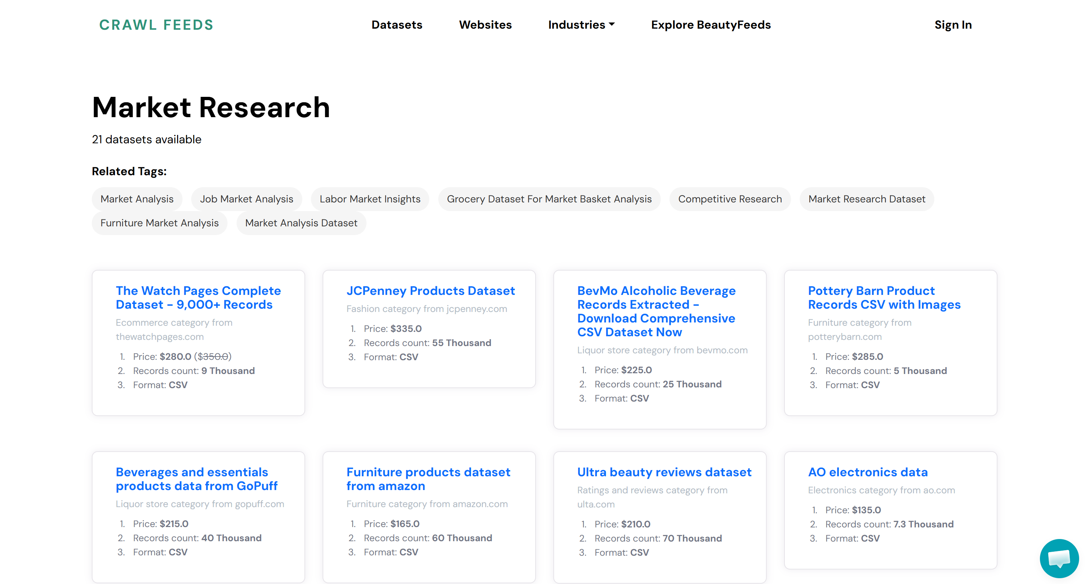Go to the Websites section
This screenshot has height=584, width=1090.
click(485, 25)
